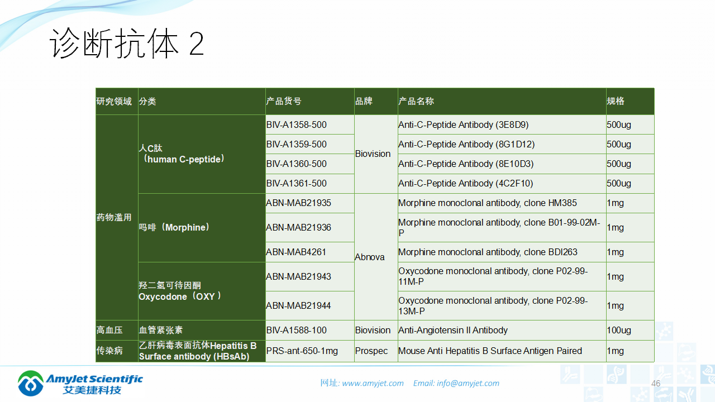The width and height of the screenshot is (715, 402).
Task: Click the dark DNA icon at far right
Action: (709, 374)
